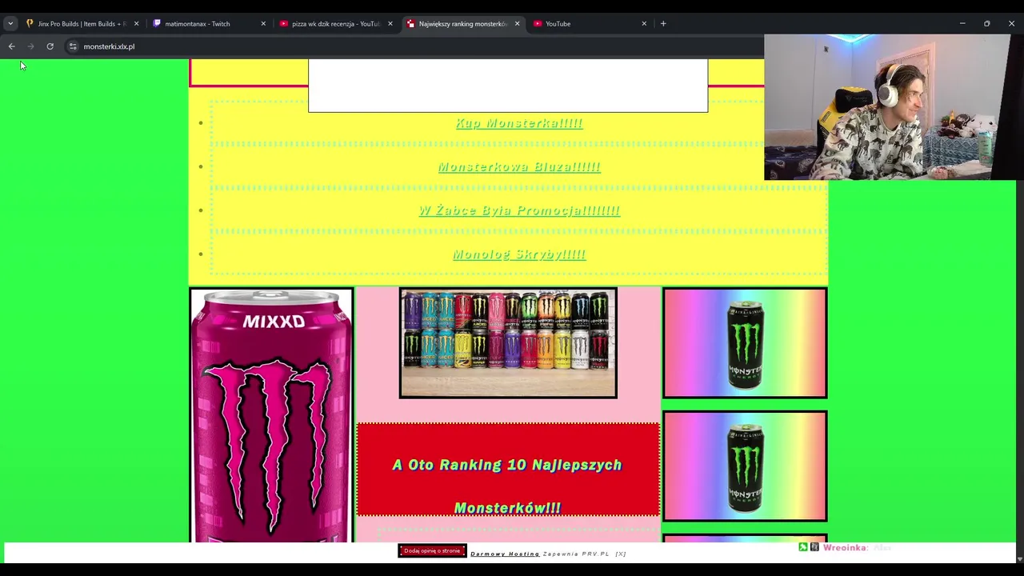This screenshot has height=576, width=1024.
Task: Reload the monsterki.xlx.pl page
Action: (50, 46)
